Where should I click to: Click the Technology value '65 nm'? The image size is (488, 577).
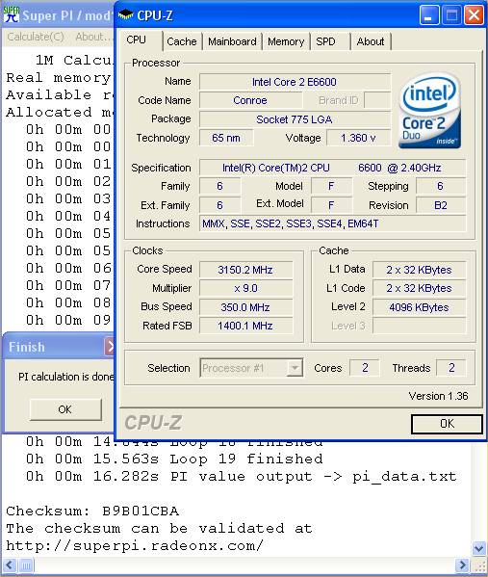[226, 138]
